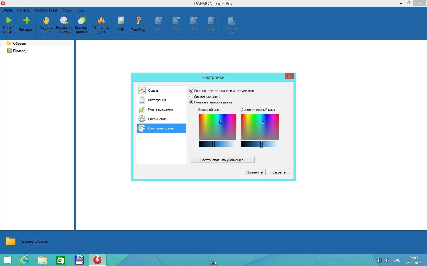Click the SCSI drive toolbar icon
427x266 pixels.
176,20
